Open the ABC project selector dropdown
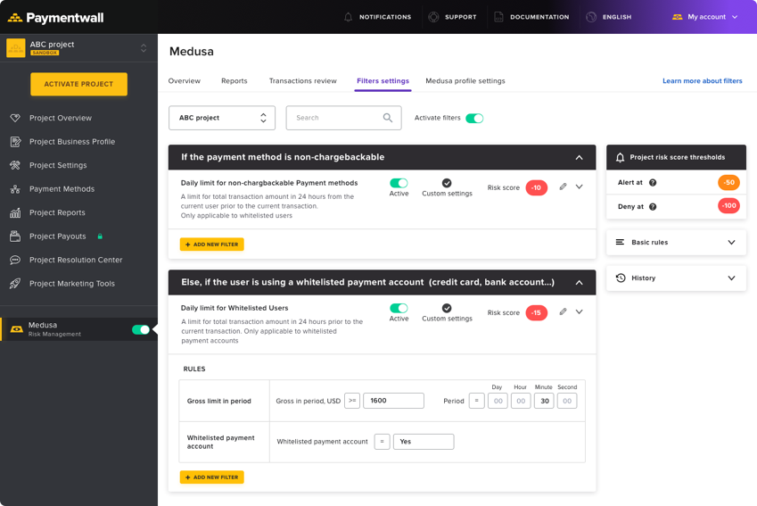The width and height of the screenshot is (757, 506). point(222,118)
